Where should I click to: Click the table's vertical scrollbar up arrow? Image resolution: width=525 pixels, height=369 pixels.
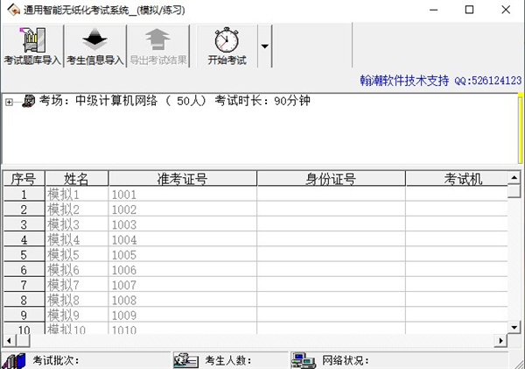tap(514, 177)
